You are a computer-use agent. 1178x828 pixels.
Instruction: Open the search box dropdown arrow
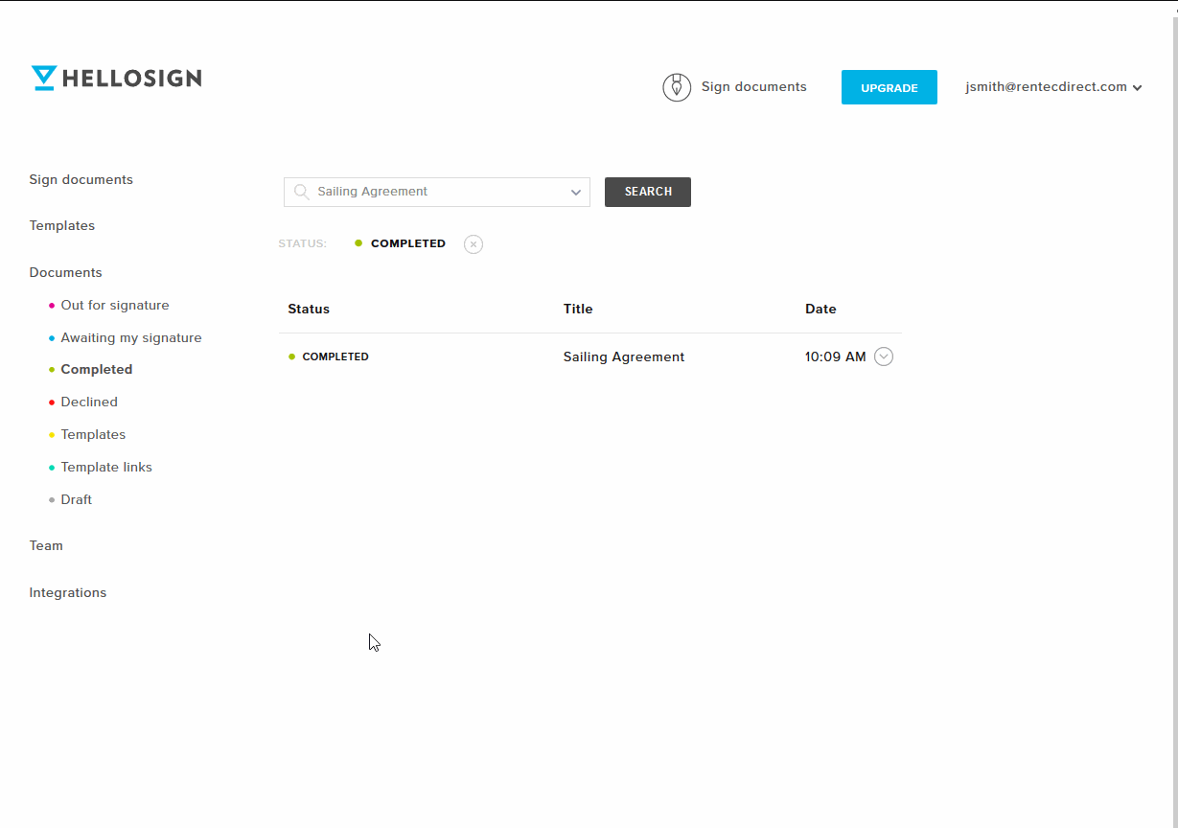pos(575,193)
